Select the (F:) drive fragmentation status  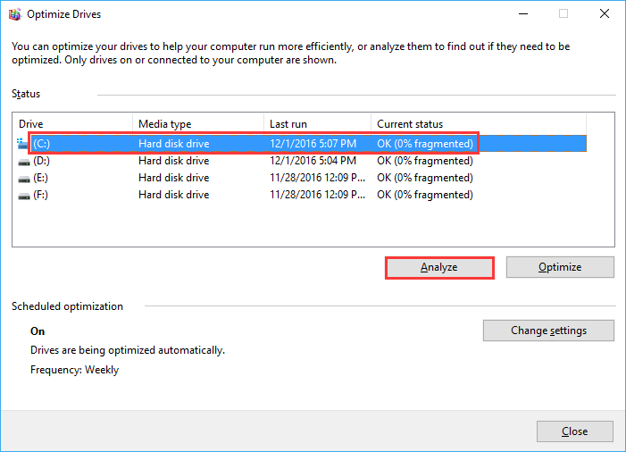pyautogui.click(x=425, y=195)
